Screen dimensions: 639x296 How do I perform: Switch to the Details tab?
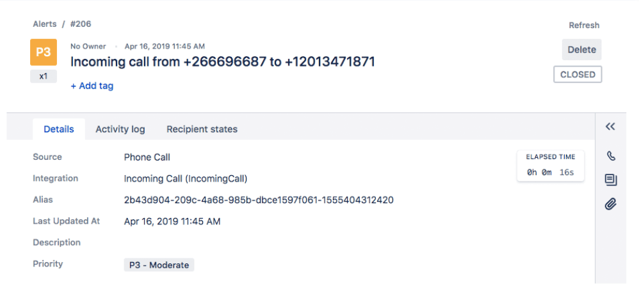pyautogui.click(x=59, y=130)
